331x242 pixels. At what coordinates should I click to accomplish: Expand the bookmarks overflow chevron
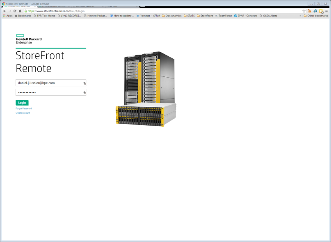click(x=300, y=16)
